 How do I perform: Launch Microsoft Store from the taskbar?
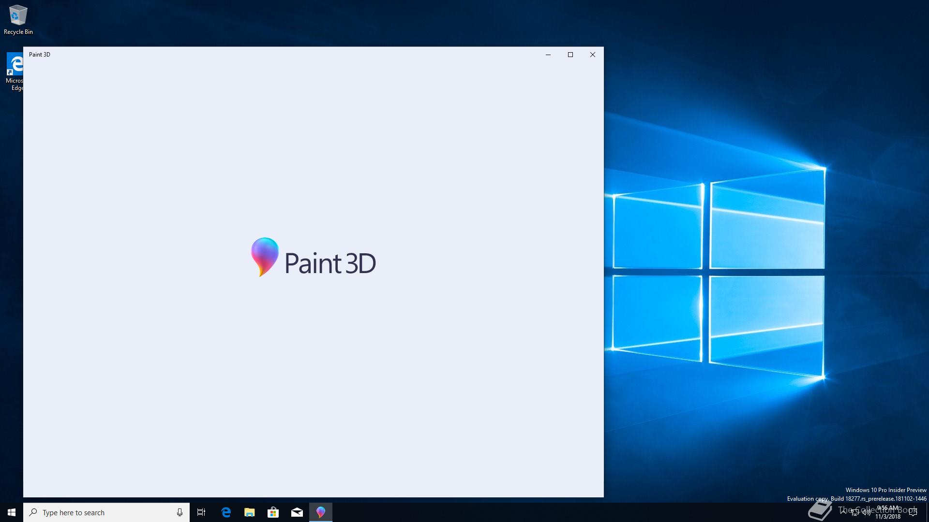(x=273, y=512)
